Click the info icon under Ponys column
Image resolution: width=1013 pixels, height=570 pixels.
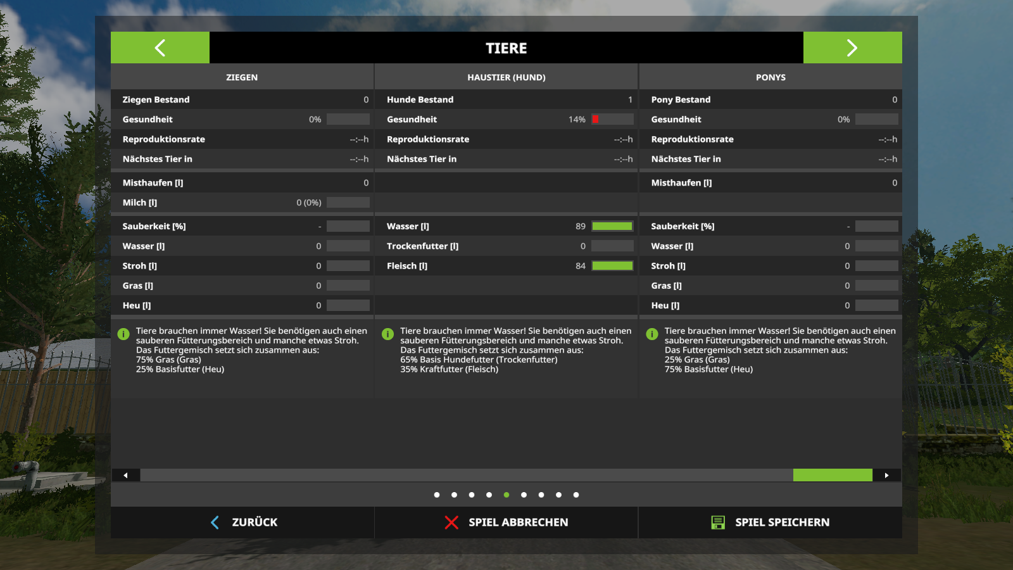click(x=651, y=334)
